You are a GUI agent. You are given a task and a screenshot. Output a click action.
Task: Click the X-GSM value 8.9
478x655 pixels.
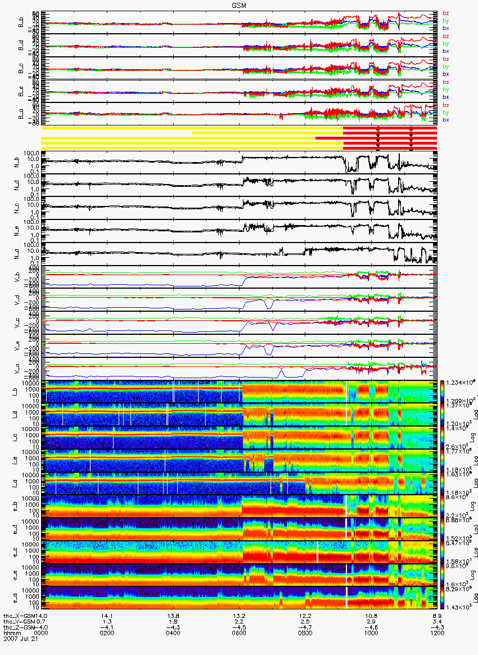(x=437, y=616)
